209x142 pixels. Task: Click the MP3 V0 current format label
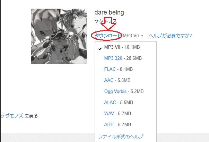pyautogui.click(x=131, y=36)
